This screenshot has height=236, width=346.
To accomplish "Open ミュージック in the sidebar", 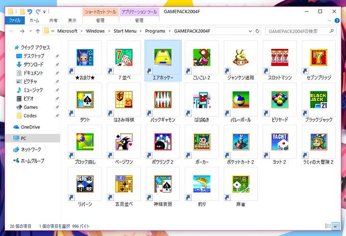I will coord(30,90).
